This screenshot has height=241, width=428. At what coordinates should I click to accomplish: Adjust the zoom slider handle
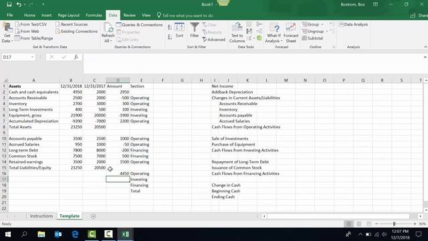click(394, 224)
